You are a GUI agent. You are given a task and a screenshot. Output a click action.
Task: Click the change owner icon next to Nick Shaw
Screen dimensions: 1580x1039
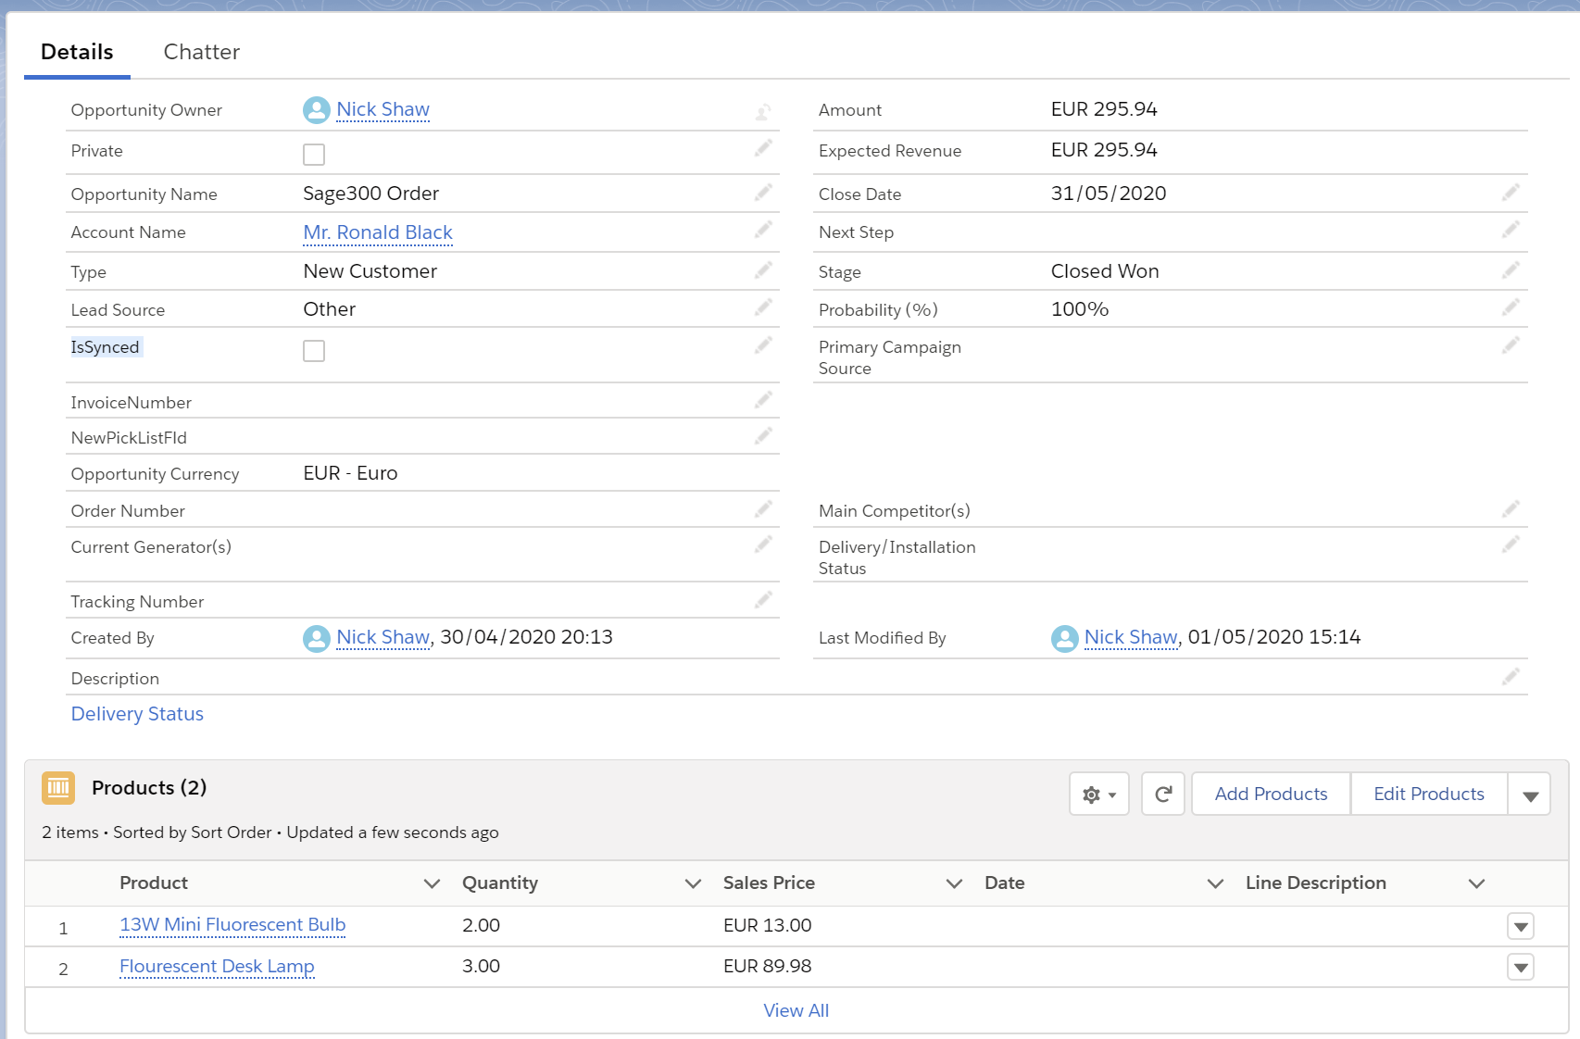[x=763, y=112]
